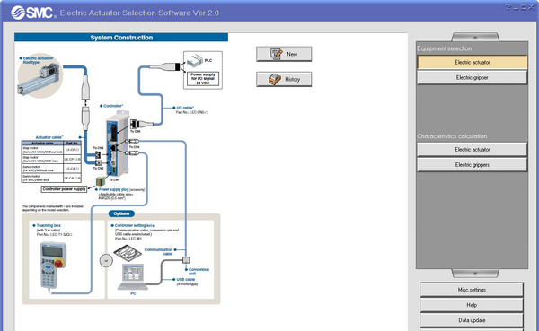Click the electric actuator rod type picture

tap(40, 77)
